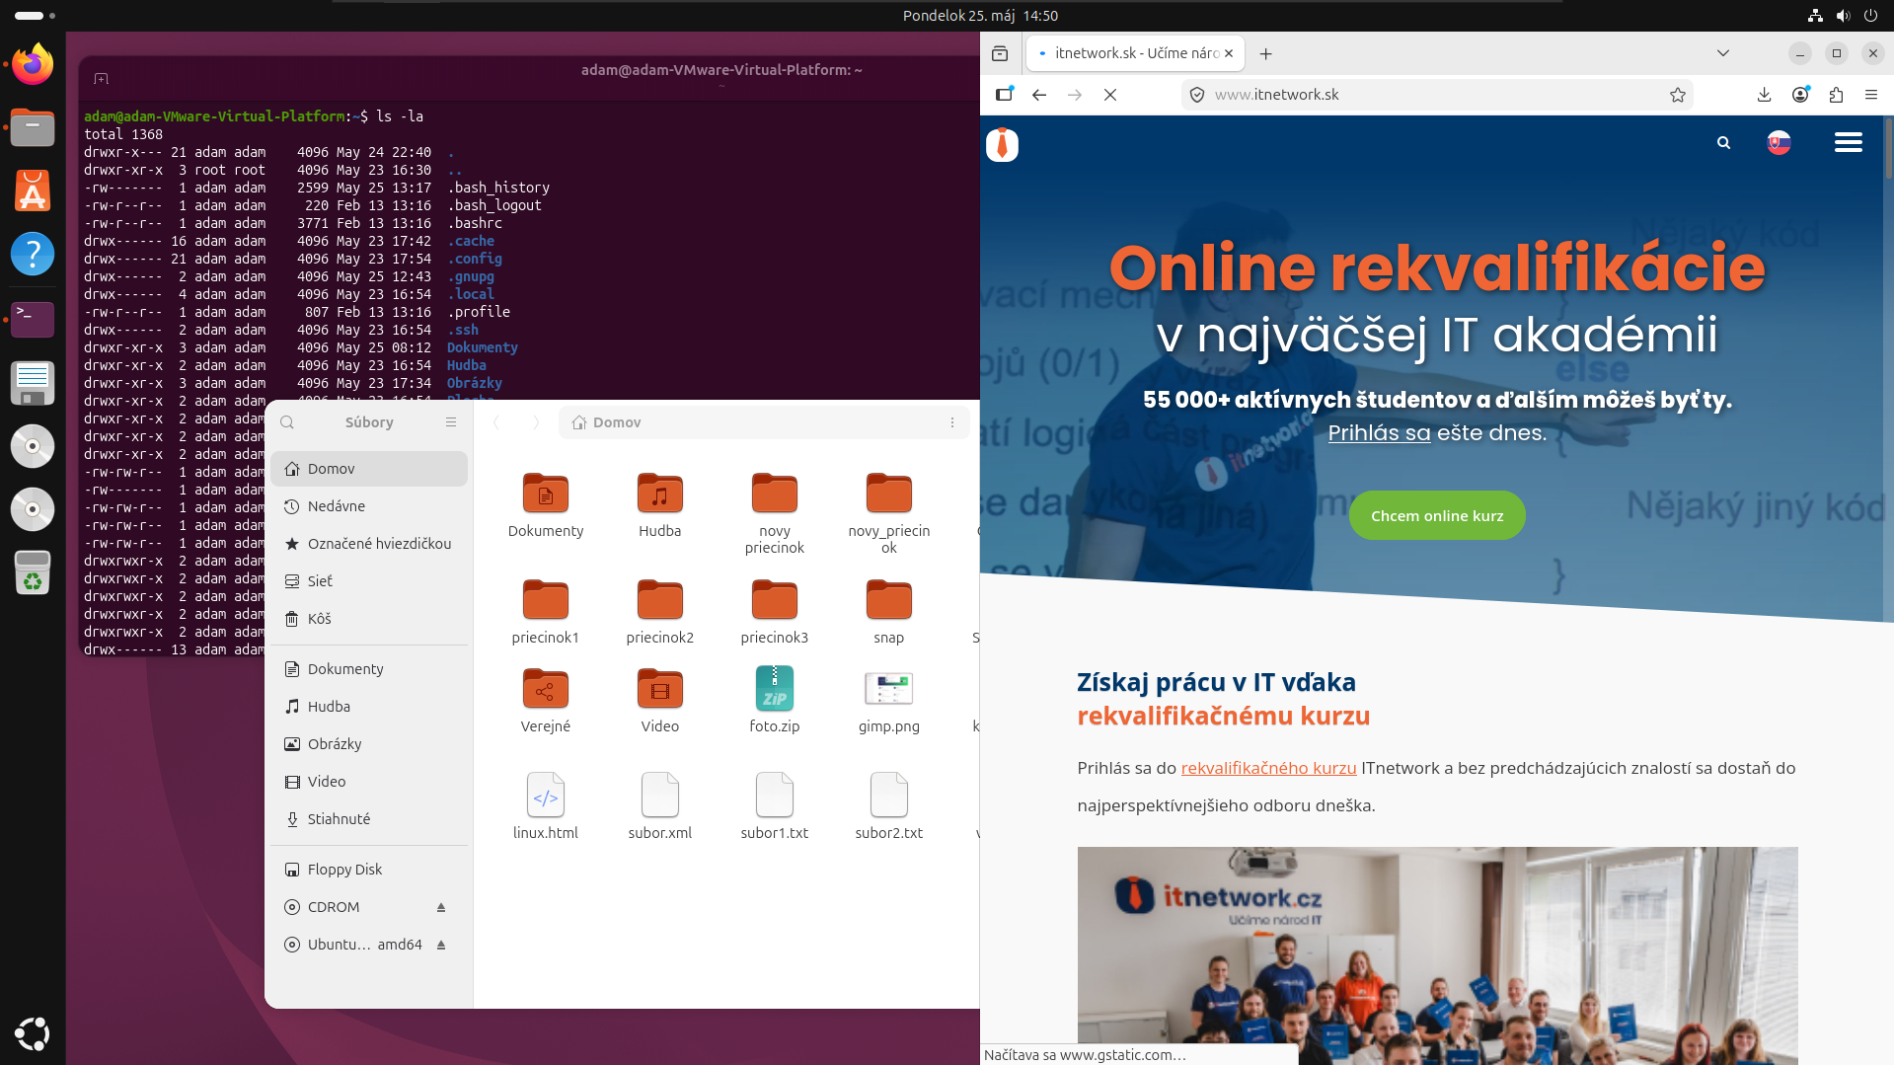1894x1065 pixels.
Task: Open Video bookmark in Files sidebar
Action: [369, 782]
